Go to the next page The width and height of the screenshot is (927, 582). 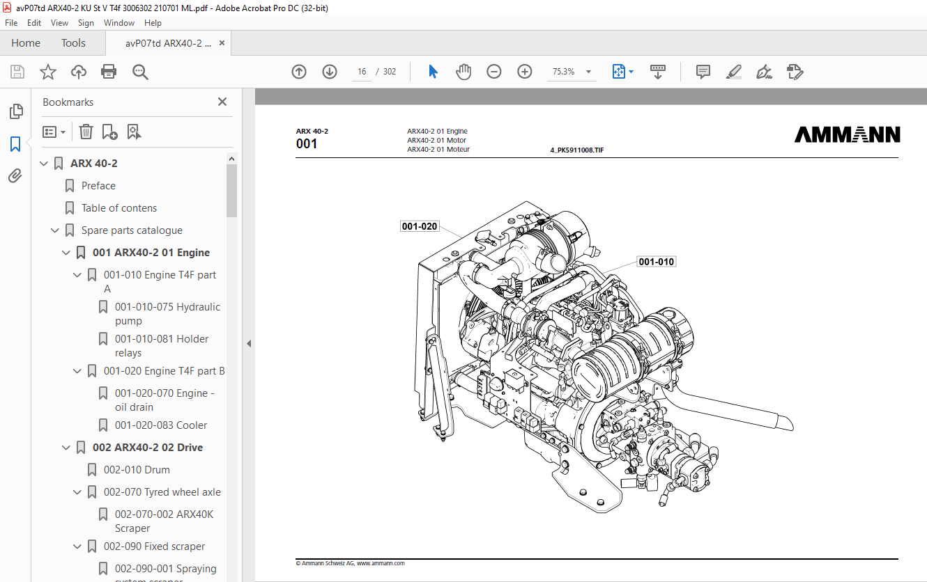tap(330, 72)
